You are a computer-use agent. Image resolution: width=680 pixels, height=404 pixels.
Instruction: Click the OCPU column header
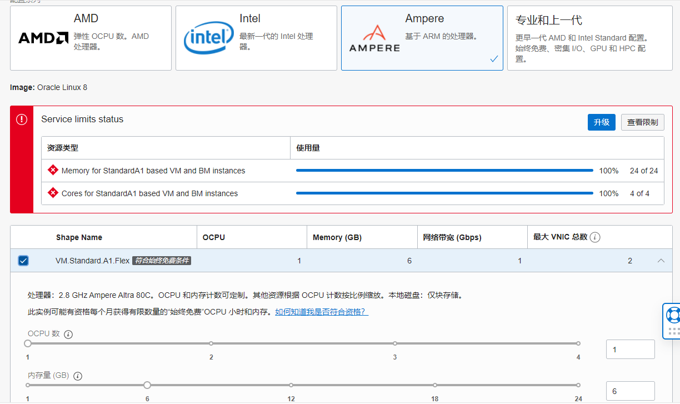[214, 237]
